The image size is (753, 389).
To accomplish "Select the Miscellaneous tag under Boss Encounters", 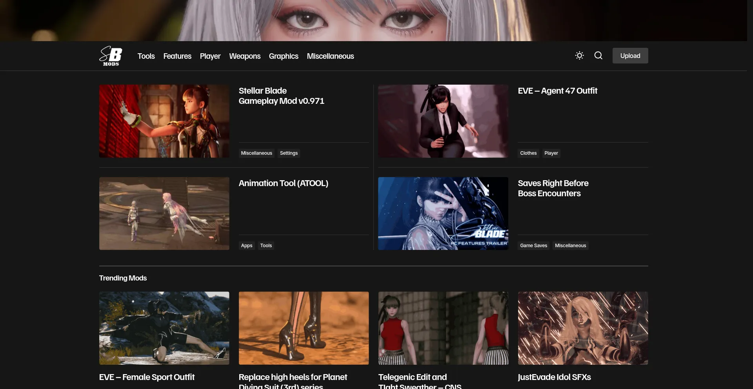I will [x=570, y=246].
